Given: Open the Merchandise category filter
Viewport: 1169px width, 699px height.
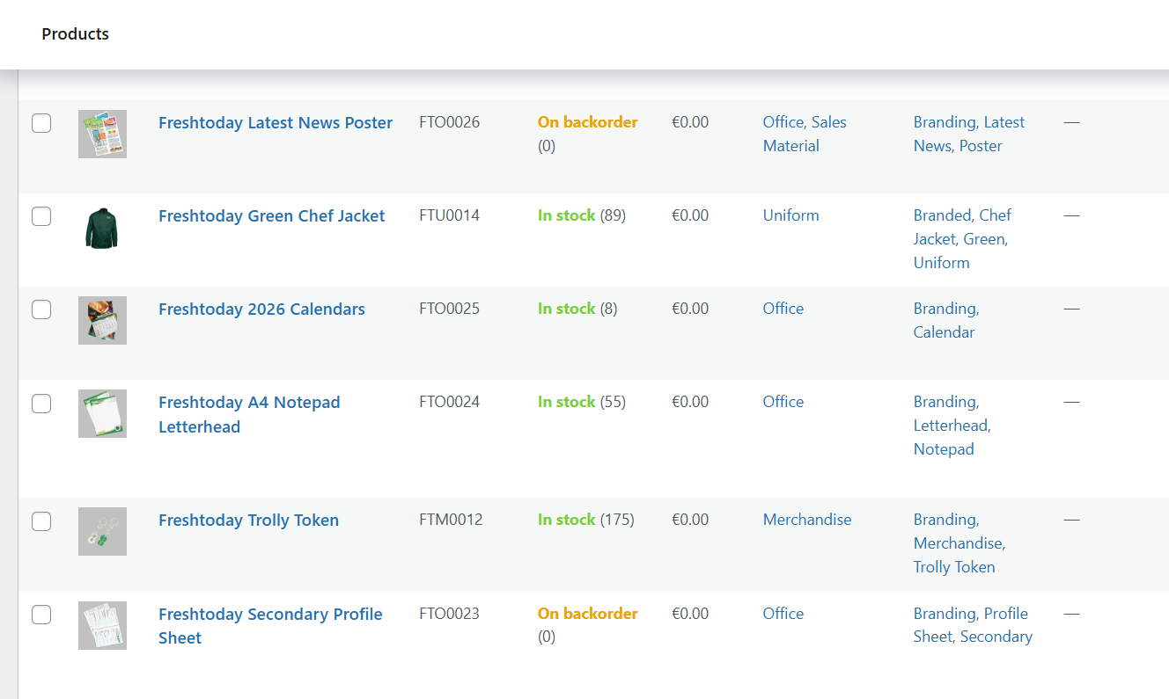Looking at the screenshot, I should pyautogui.click(x=806, y=520).
